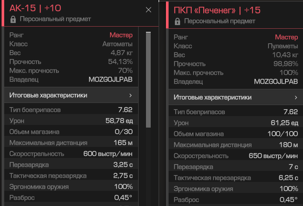Click the Урон label in АК-15 panel
The width and height of the screenshot is (303, 206).
click(17, 121)
